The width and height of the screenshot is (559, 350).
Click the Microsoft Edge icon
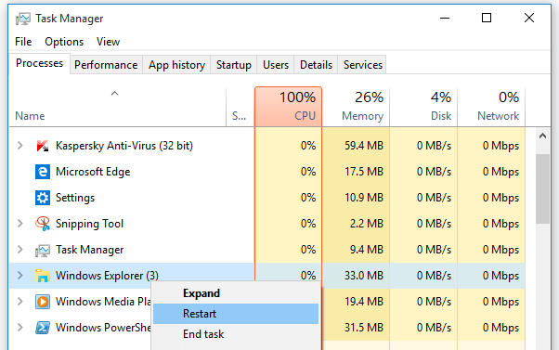(x=43, y=172)
